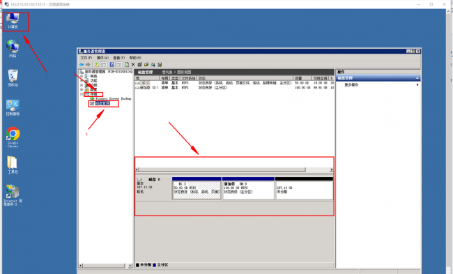This screenshot has height=274, width=453.
Task: Click the Back arrow toolbar icon
Action: coord(82,65)
